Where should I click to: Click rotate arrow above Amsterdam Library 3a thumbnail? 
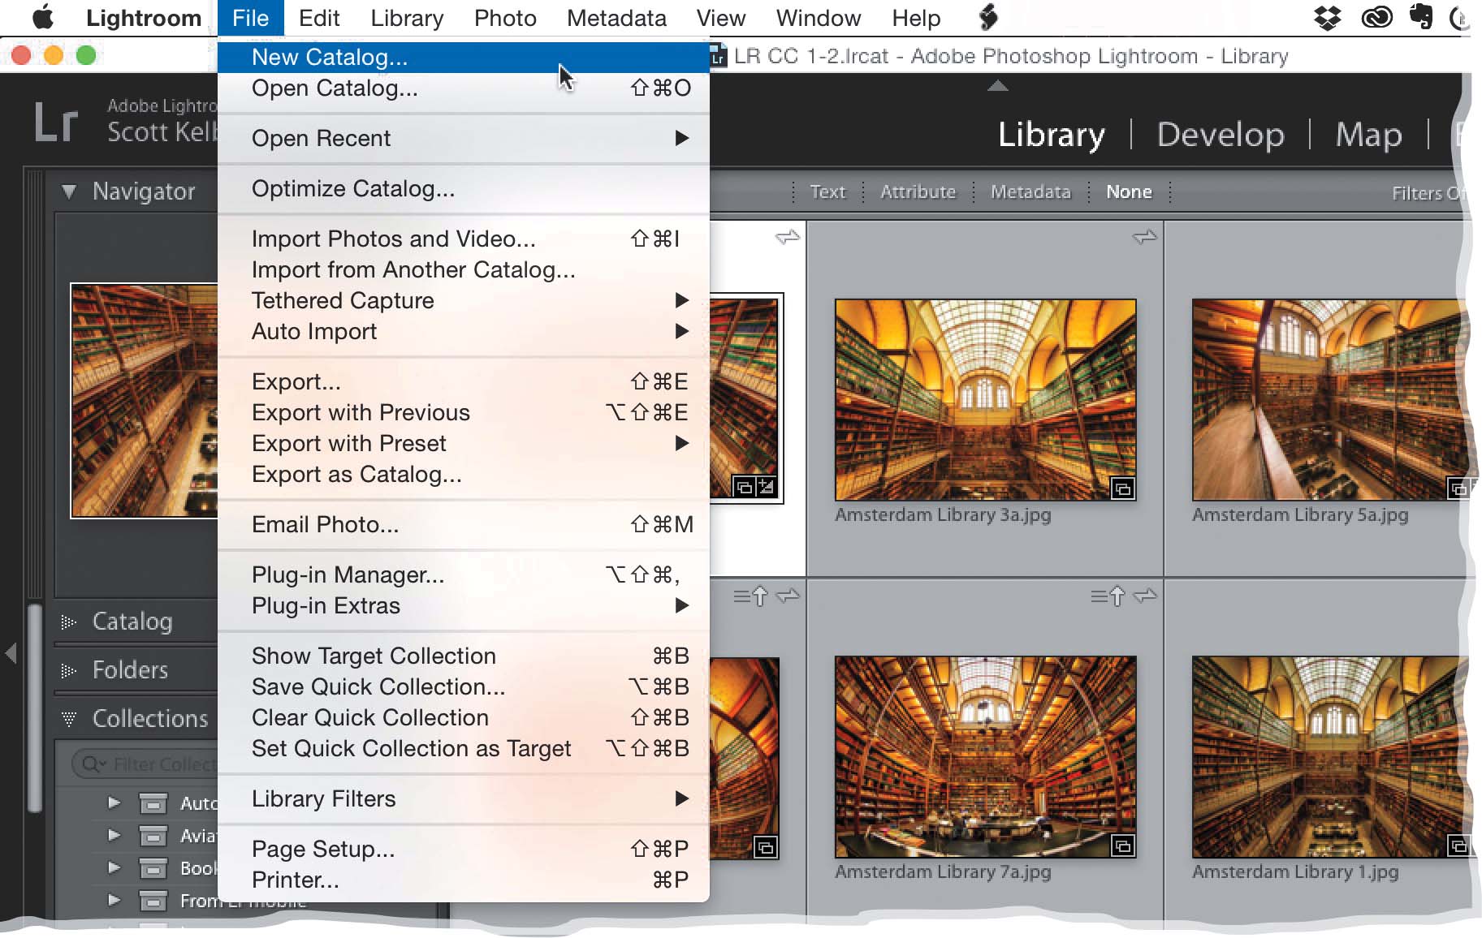coord(1144,237)
